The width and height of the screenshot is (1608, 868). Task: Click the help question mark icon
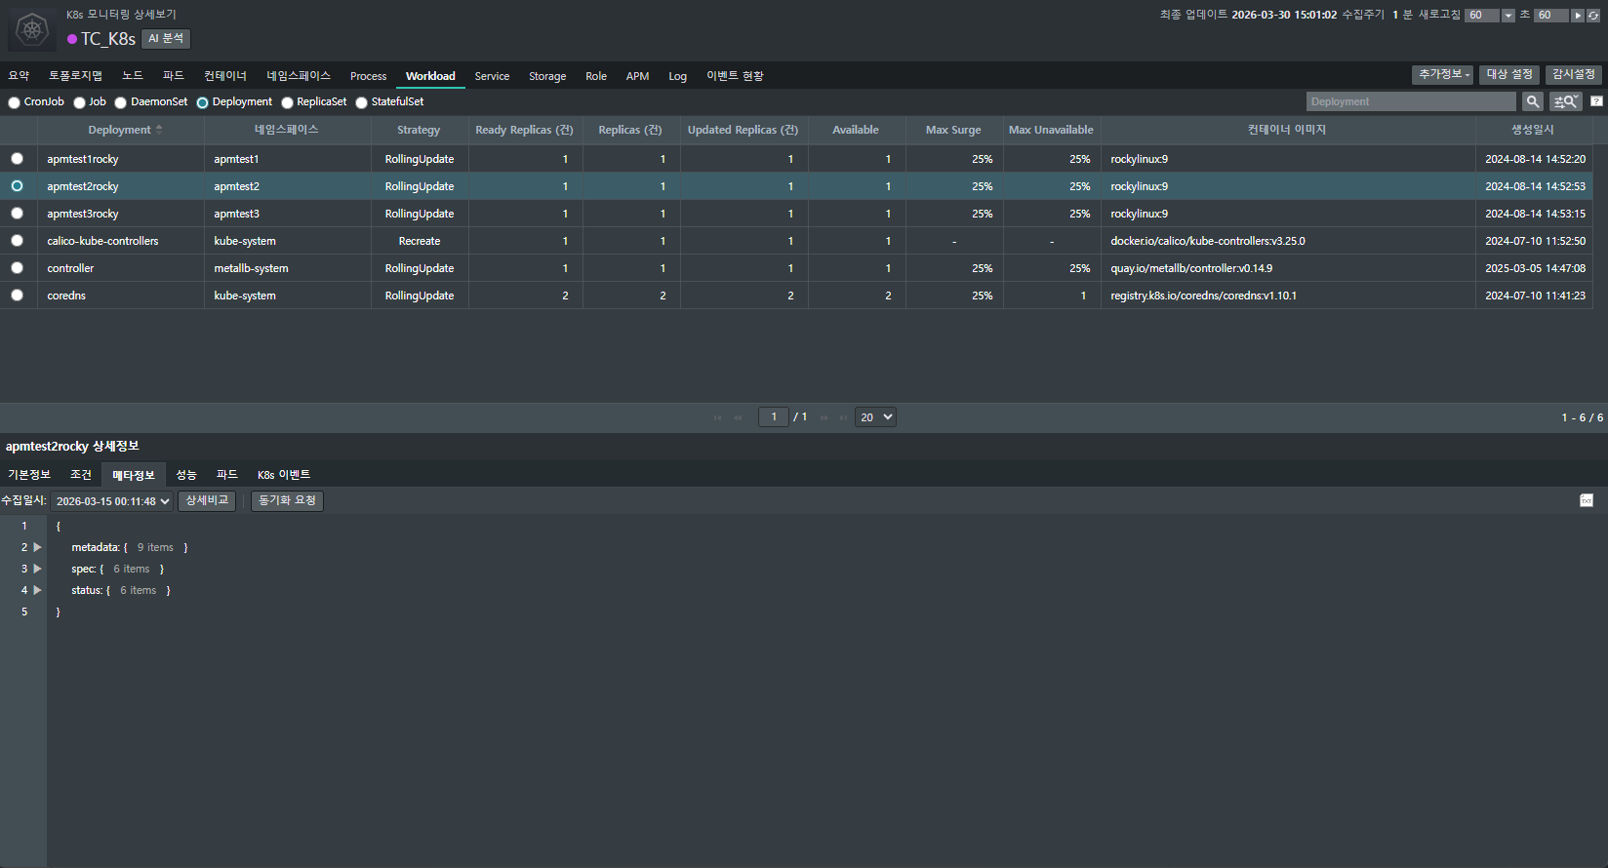1596,101
